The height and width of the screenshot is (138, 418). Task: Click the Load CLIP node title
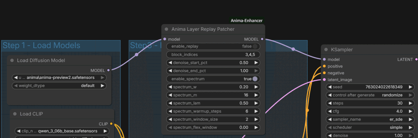click(x=31, y=114)
